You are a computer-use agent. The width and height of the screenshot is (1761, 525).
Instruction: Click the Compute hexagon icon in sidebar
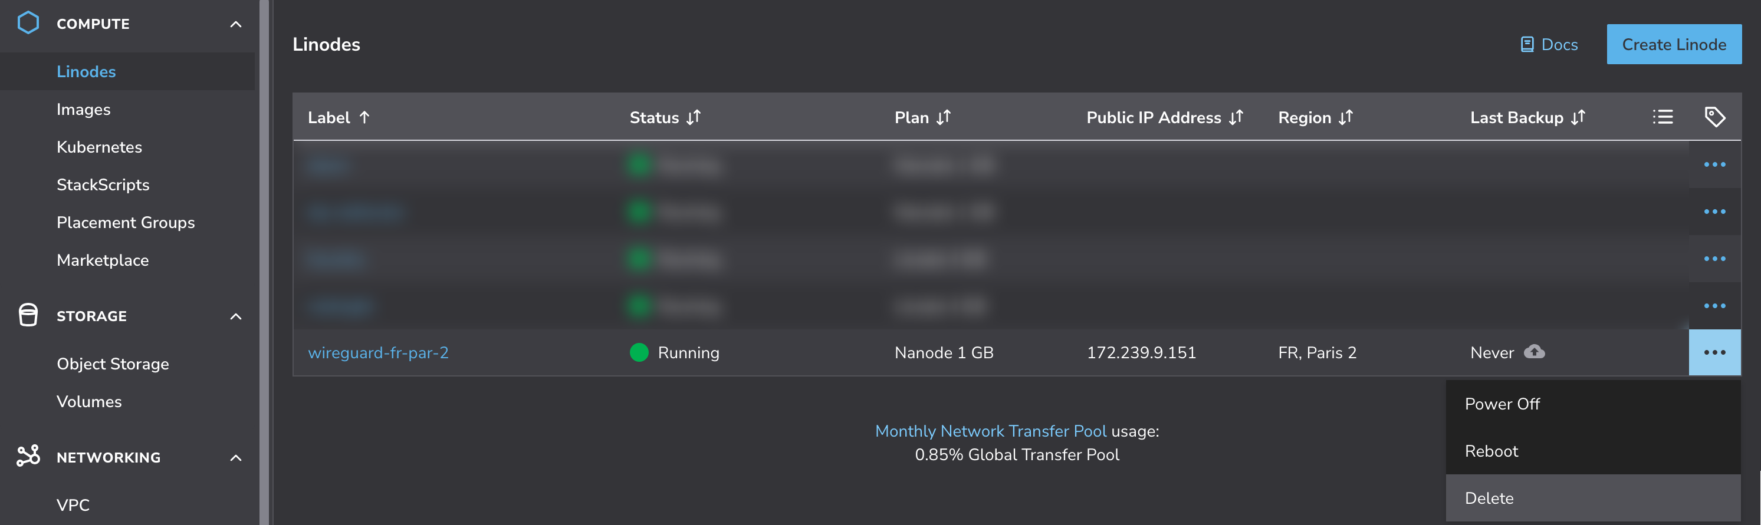[28, 23]
